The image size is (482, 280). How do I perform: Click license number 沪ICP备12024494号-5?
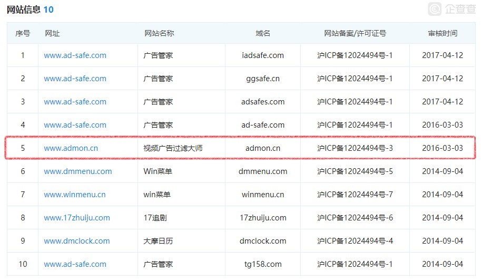[355, 171]
